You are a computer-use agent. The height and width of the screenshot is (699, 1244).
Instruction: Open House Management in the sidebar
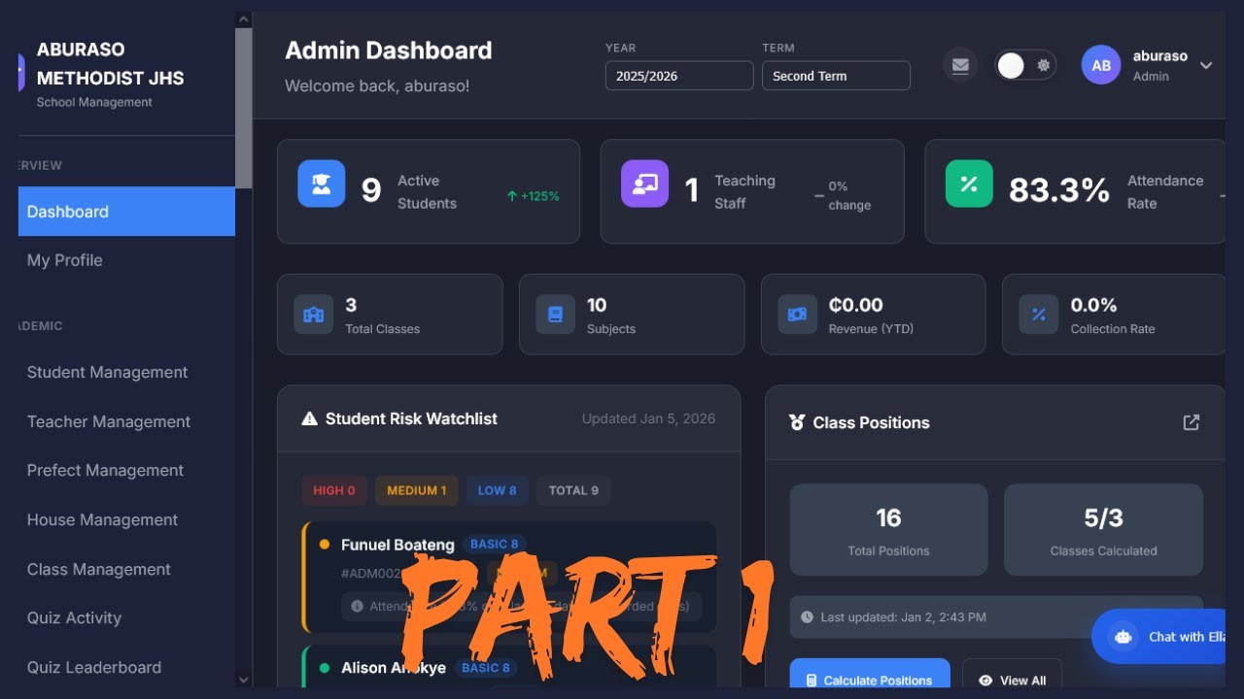(102, 519)
